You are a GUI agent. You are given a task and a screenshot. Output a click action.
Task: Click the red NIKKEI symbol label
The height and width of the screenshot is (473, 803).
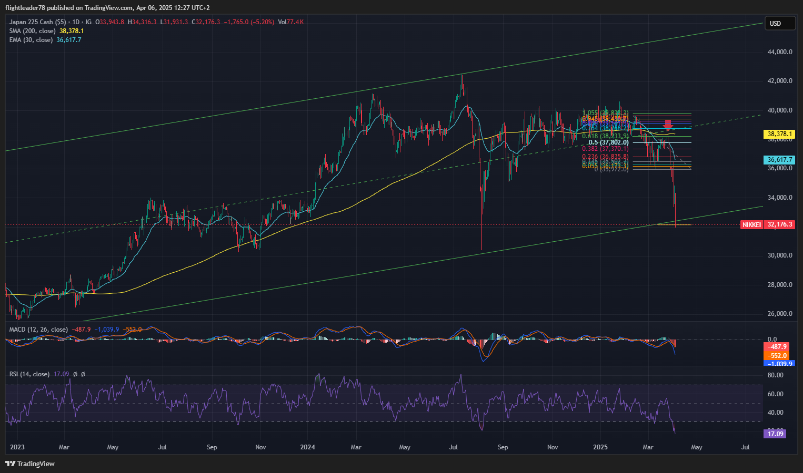(751, 224)
